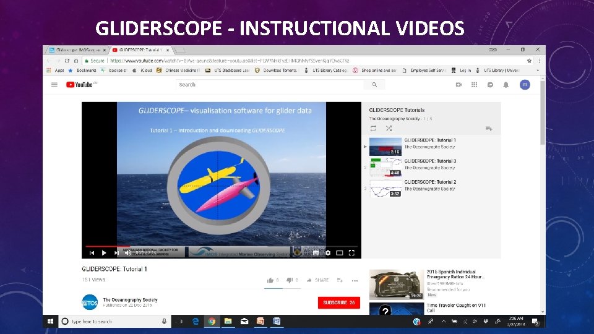Viewport: 594px width, 334px height.
Task: Dislike the GLIDERSCOPE Tutorial 1 video
Action: pyautogui.click(x=289, y=280)
